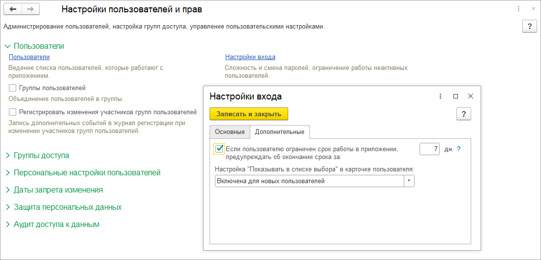Expand the Группы доступа section
Image resolution: width=541 pixels, height=260 pixels.
click(x=41, y=156)
